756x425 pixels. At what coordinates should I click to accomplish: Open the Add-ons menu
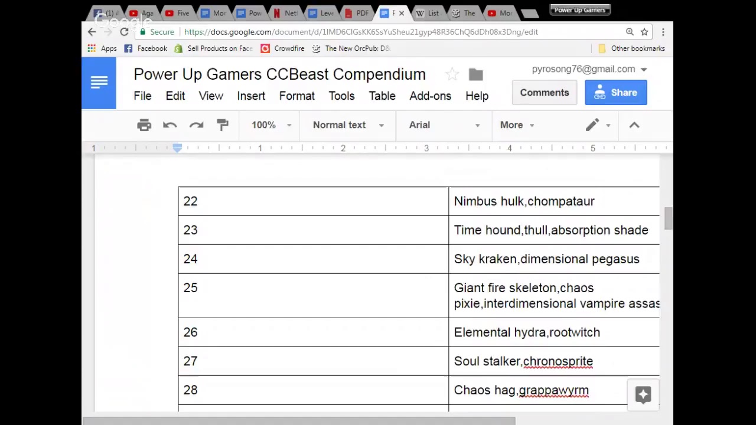(430, 96)
